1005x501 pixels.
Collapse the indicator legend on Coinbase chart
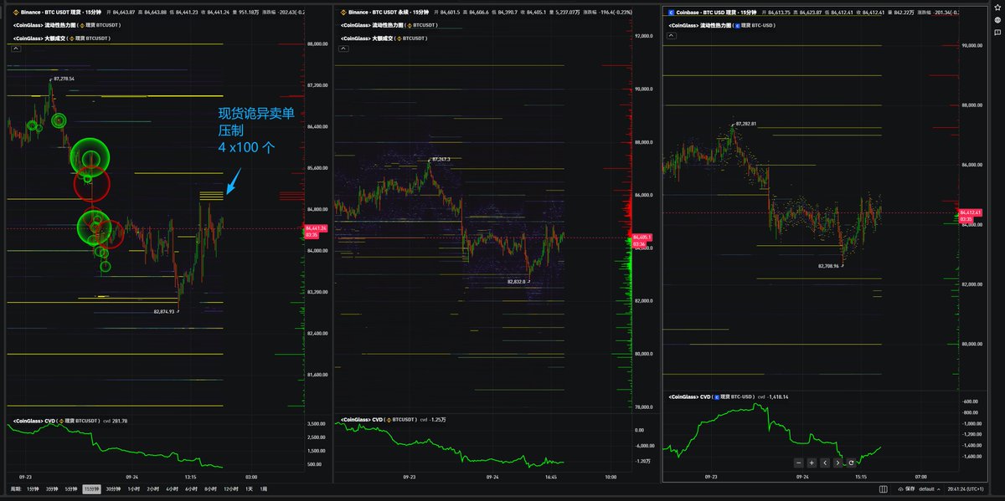pos(673,37)
